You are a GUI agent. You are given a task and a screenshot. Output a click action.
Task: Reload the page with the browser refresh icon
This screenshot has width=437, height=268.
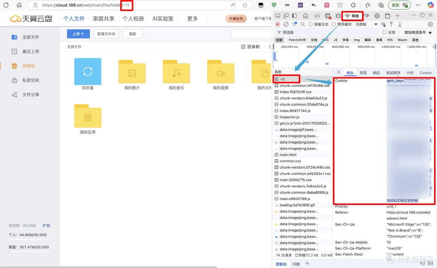(6, 5)
